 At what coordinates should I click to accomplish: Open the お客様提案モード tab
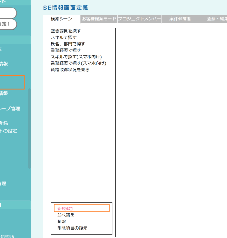[x=99, y=19]
